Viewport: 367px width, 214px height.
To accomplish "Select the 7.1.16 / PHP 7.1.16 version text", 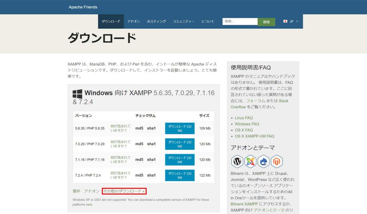I will (90, 160).
